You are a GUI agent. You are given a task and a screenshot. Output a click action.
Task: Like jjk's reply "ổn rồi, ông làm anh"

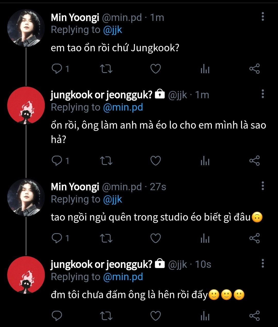point(155,161)
